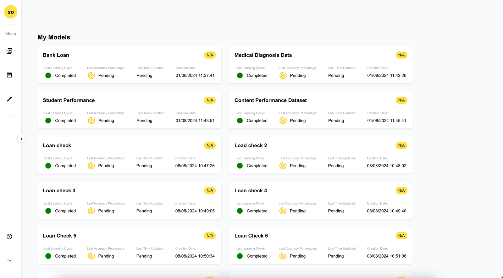Screen dimensions: 503x278
Task: Click pending accuracy spinner on Load check 2
Action: 283,166
